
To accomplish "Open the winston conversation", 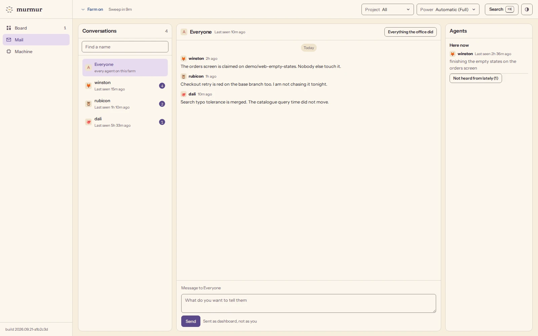I will click(125, 86).
